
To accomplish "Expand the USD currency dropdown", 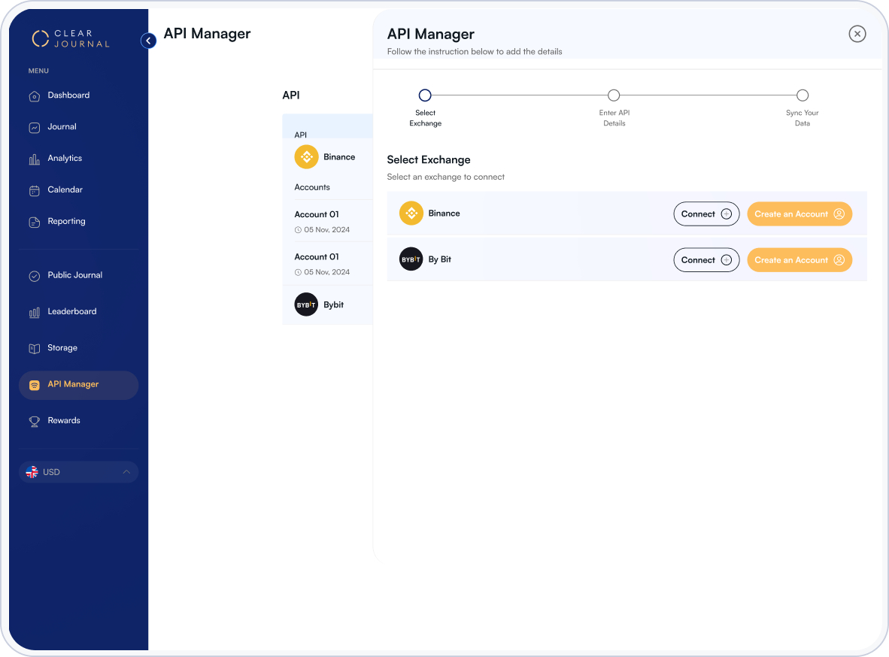I will point(78,472).
